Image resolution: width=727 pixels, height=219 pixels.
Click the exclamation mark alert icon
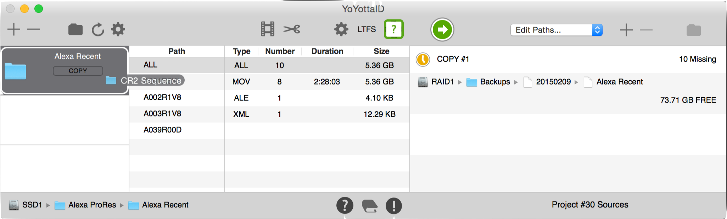393,206
